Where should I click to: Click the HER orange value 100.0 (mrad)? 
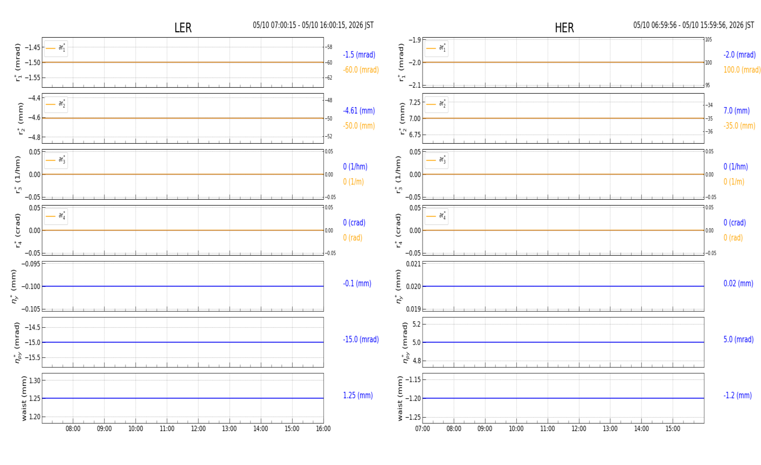click(x=742, y=70)
